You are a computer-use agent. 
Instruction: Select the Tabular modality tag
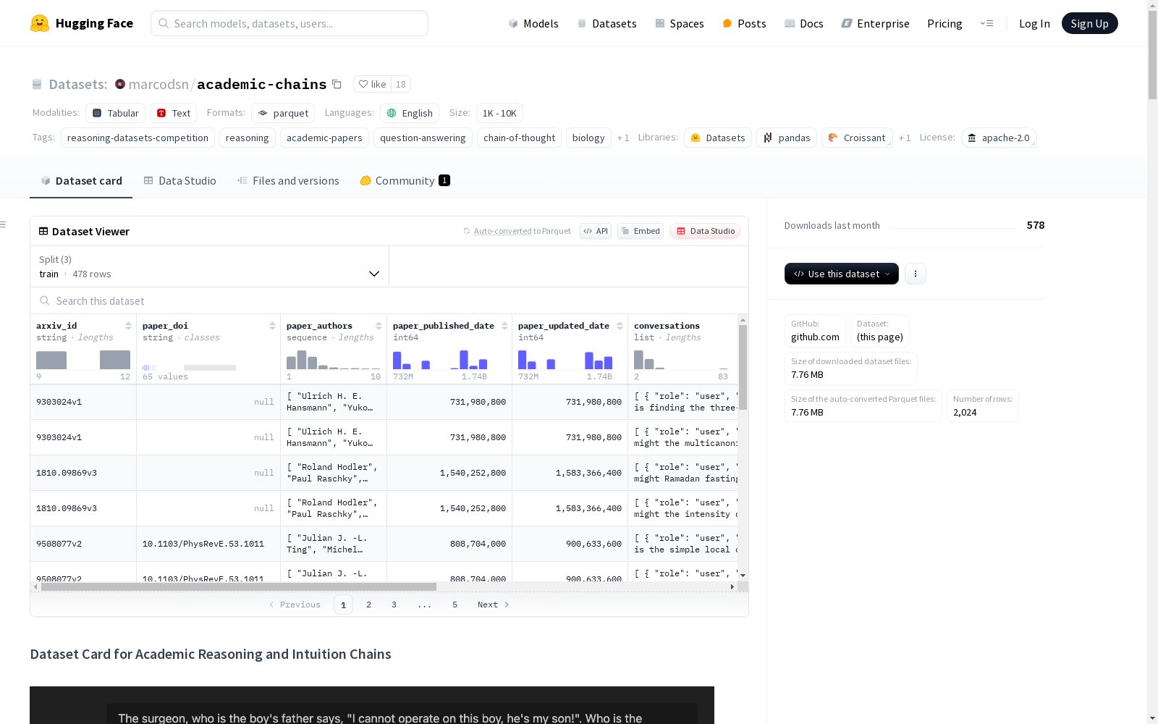pyautogui.click(x=116, y=113)
